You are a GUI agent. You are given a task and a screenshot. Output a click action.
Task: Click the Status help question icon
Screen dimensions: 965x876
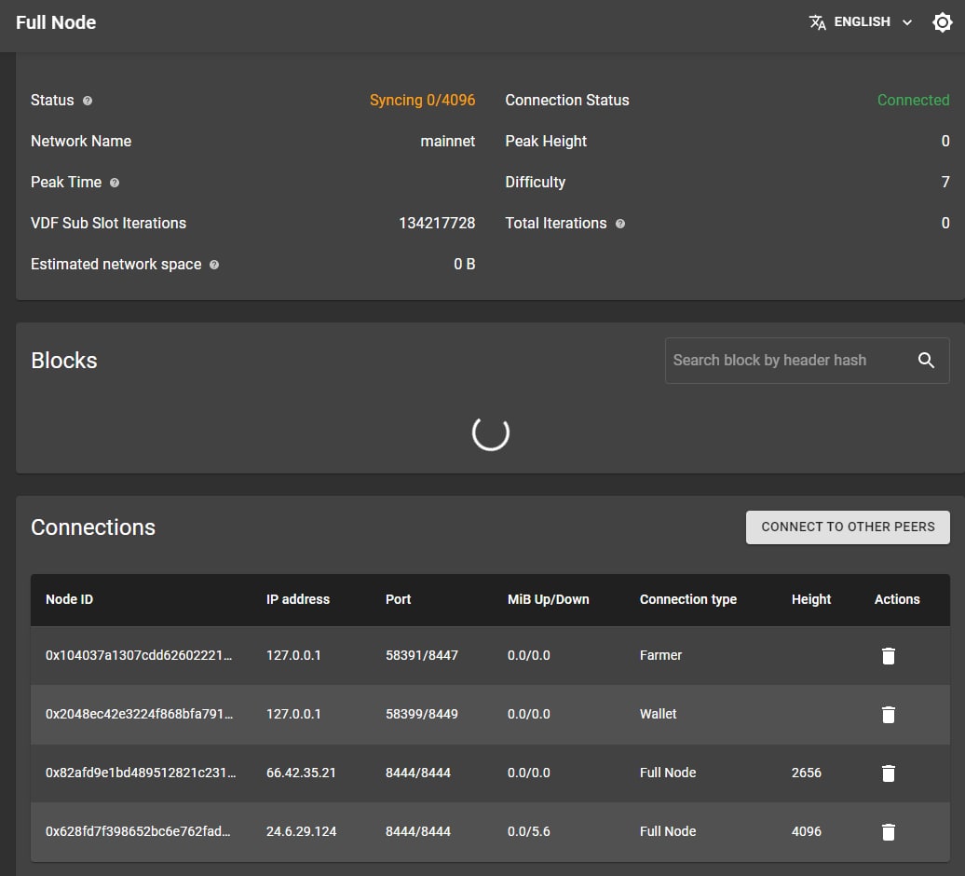pos(88,101)
